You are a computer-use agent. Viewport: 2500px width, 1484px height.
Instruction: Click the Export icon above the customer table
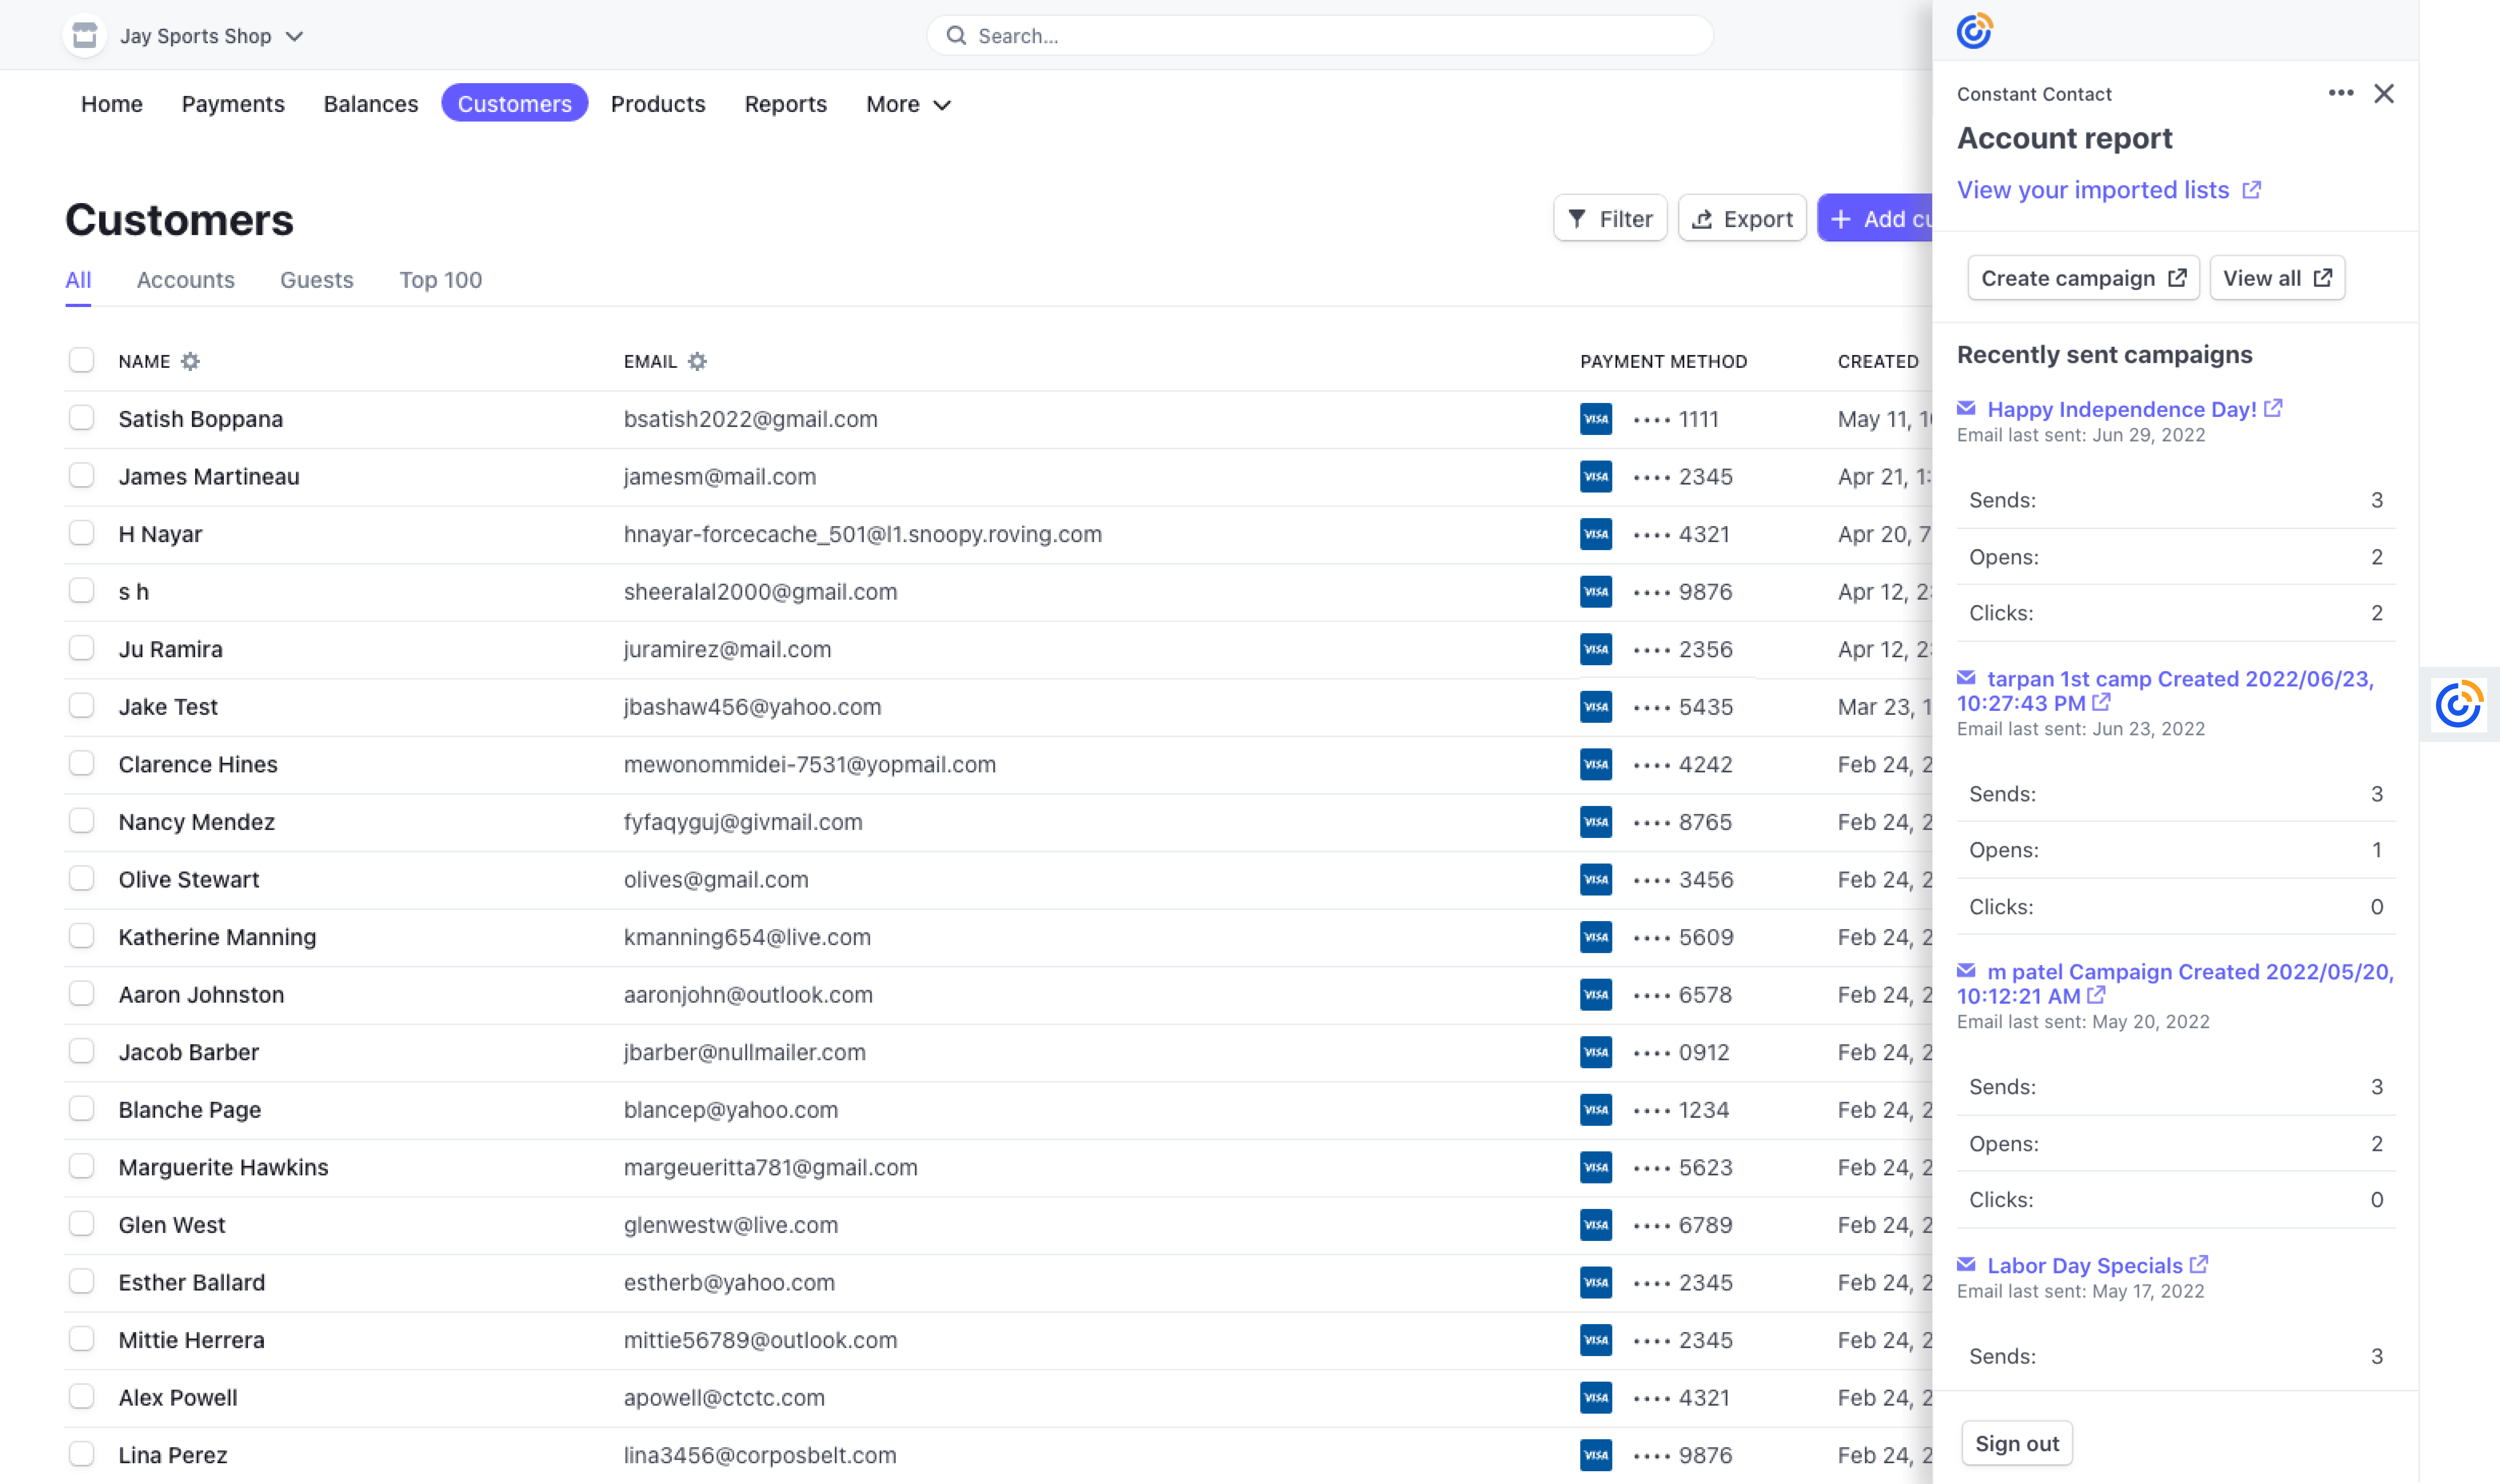1703,218
